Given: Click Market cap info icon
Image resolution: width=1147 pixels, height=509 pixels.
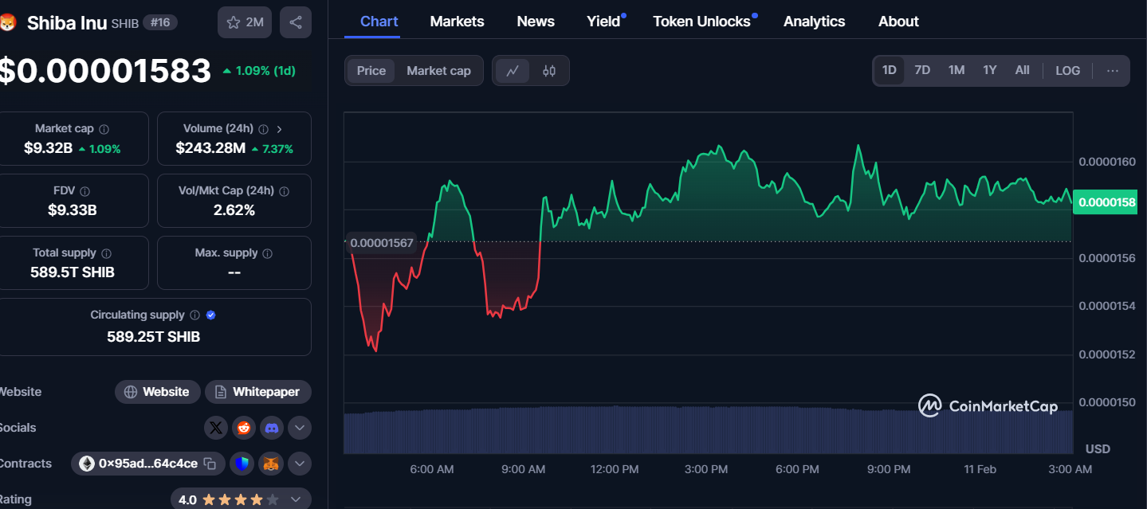Looking at the screenshot, I should point(104,129).
